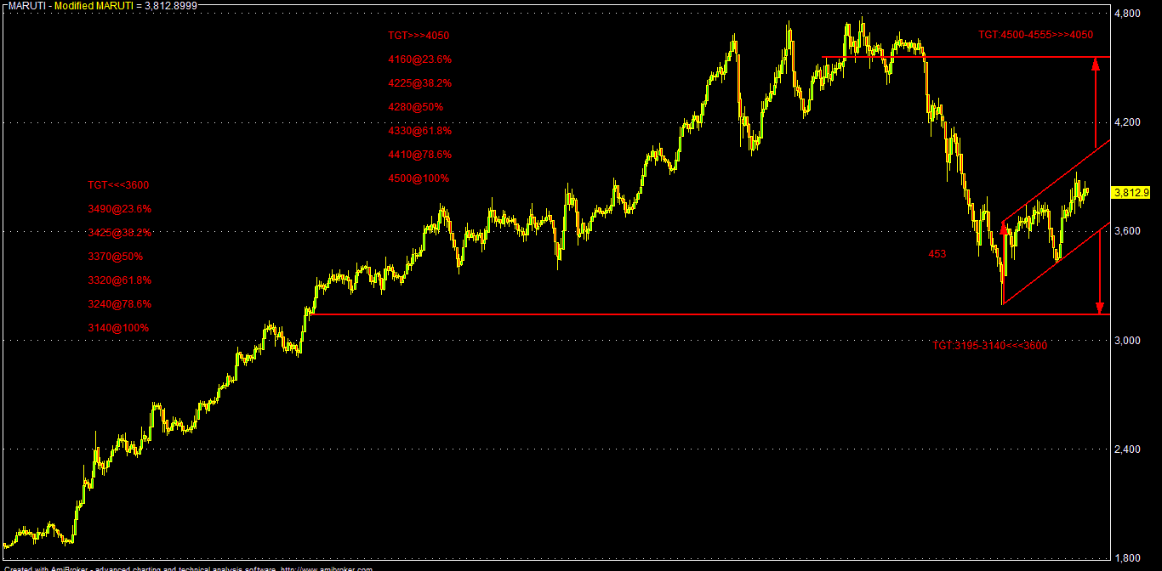The height and width of the screenshot is (571, 1162).
Task: Click the 4160@23.6% retracement label
Action: click(419, 59)
